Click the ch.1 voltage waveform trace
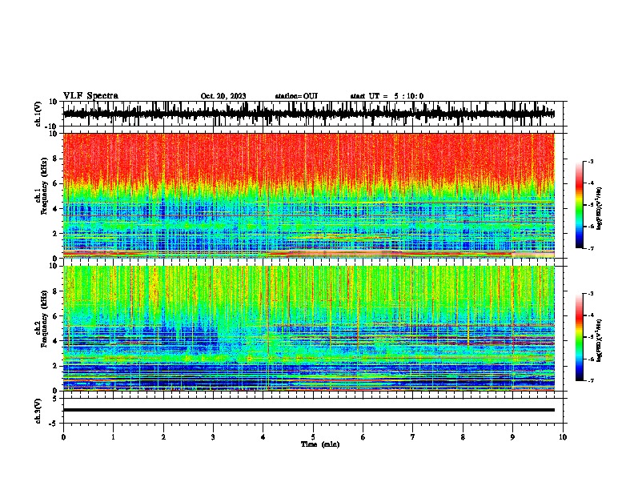 tap(308, 114)
